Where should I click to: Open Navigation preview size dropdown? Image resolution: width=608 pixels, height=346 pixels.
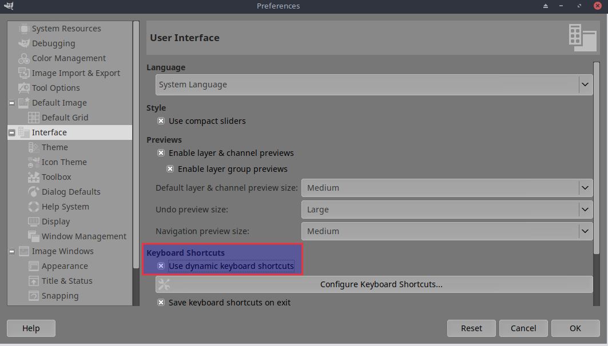tap(446, 231)
